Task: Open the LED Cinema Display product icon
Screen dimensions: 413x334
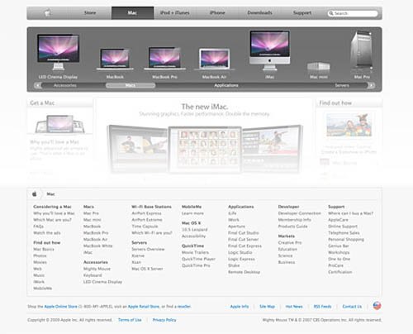Action: 58,52
